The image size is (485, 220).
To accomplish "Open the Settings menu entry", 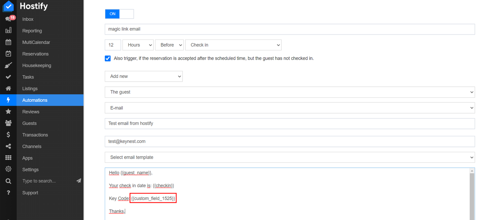I will 30,169.
